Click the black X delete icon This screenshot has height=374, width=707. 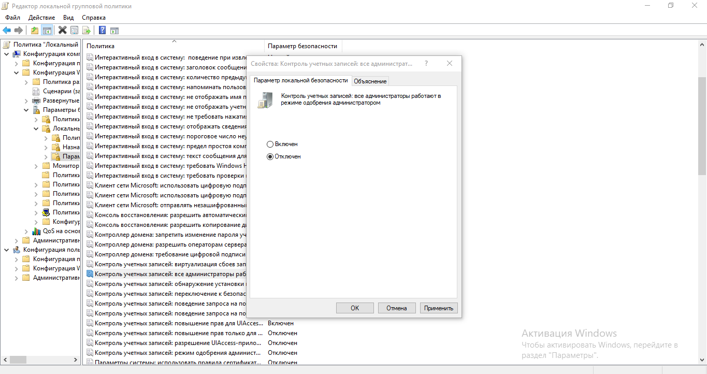(x=63, y=30)
